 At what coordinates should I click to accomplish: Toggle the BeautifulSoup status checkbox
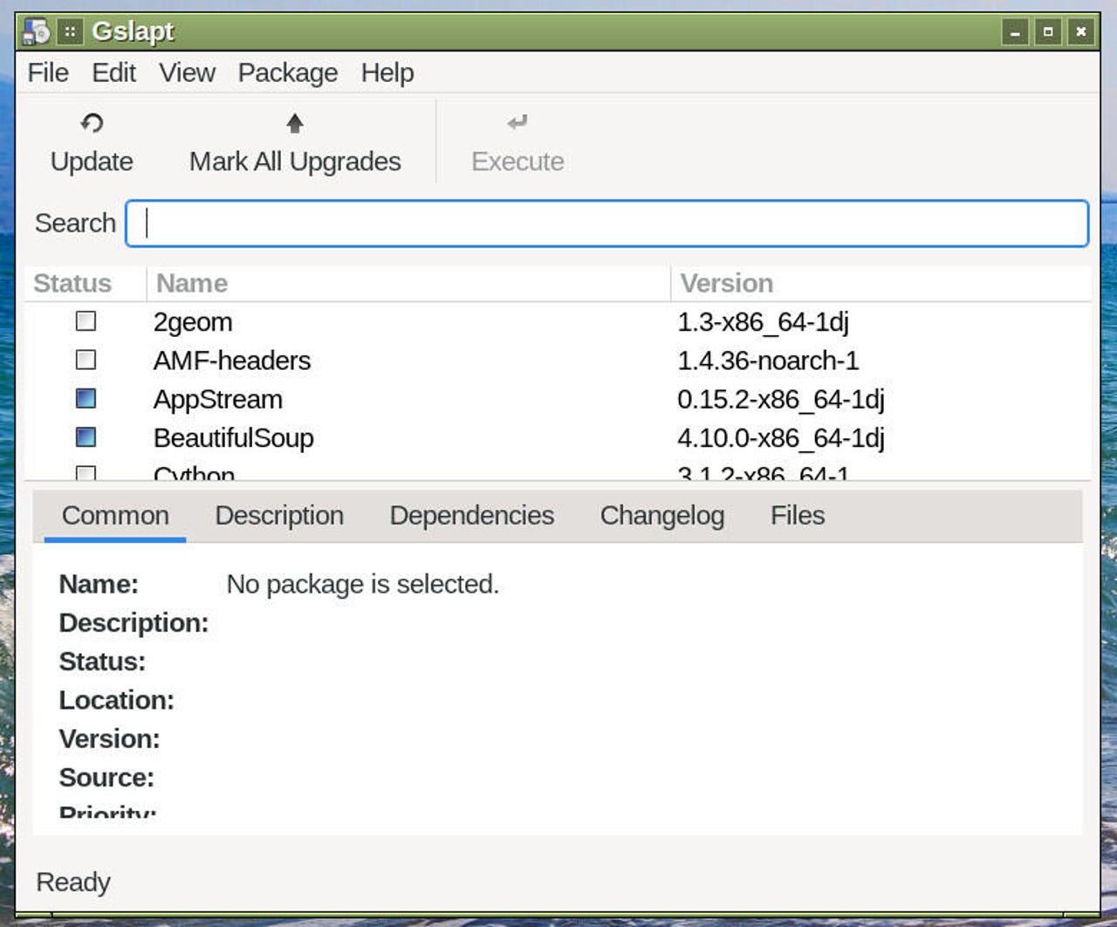click(86, 437)
